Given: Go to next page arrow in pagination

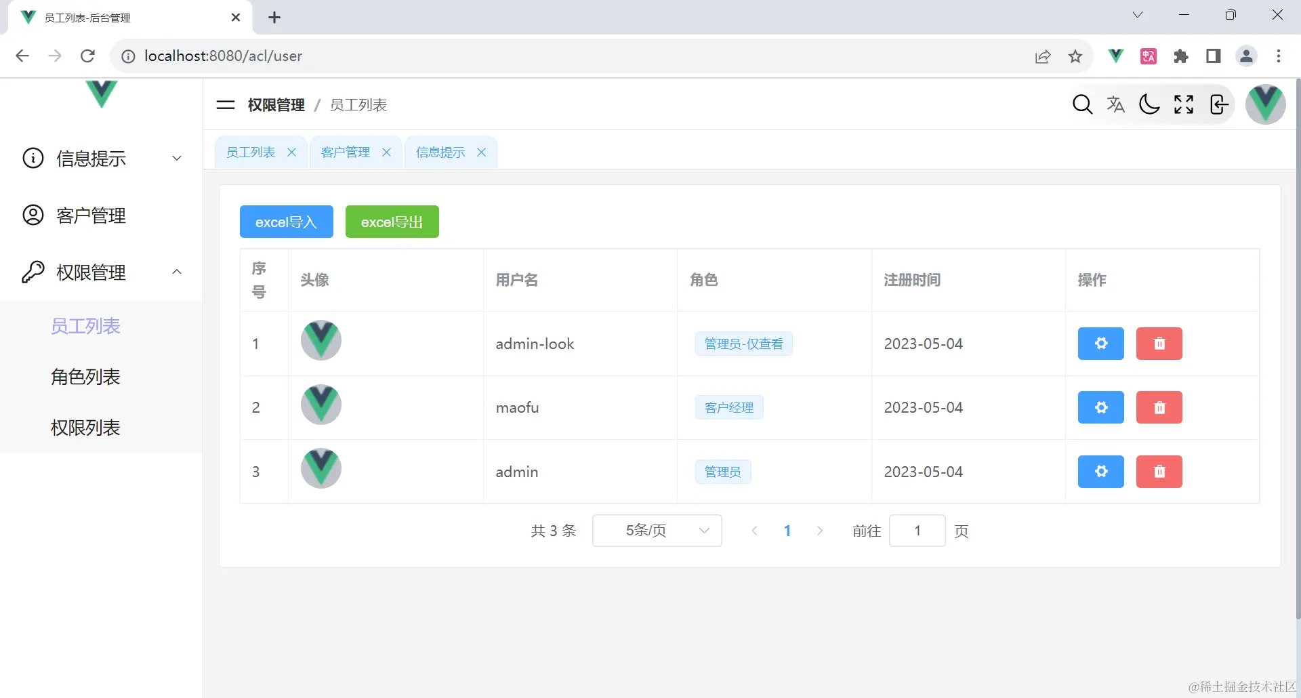Looking at the screenshot, I should (x=820, y=531).
